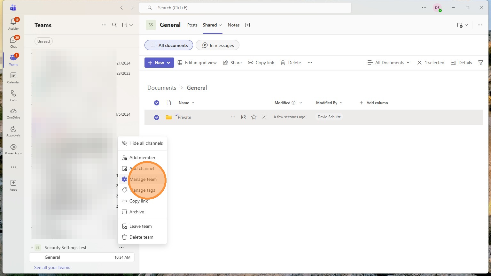Screen dimensions: 491x276
Task: Open the Modified column dropdown
Action: pos(288,103)
